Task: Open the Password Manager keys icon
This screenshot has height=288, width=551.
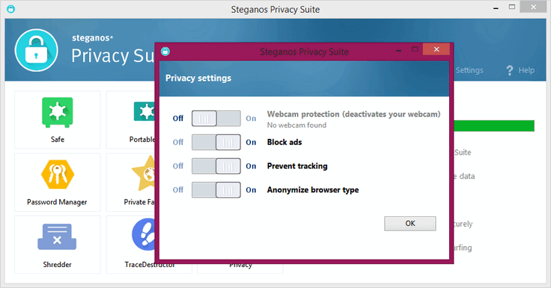Action: (58, 175)
